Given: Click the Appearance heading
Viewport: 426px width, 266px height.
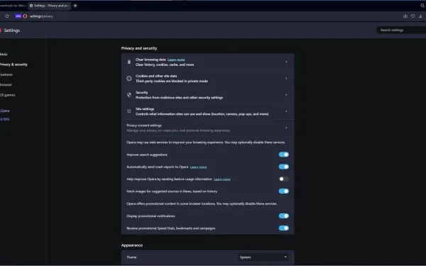Looking at the screenshot, I should 132,245.
